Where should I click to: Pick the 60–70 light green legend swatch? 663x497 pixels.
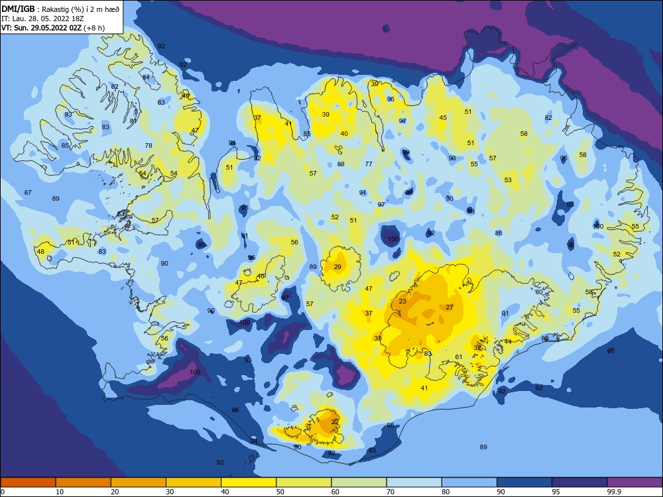(359, 482)
